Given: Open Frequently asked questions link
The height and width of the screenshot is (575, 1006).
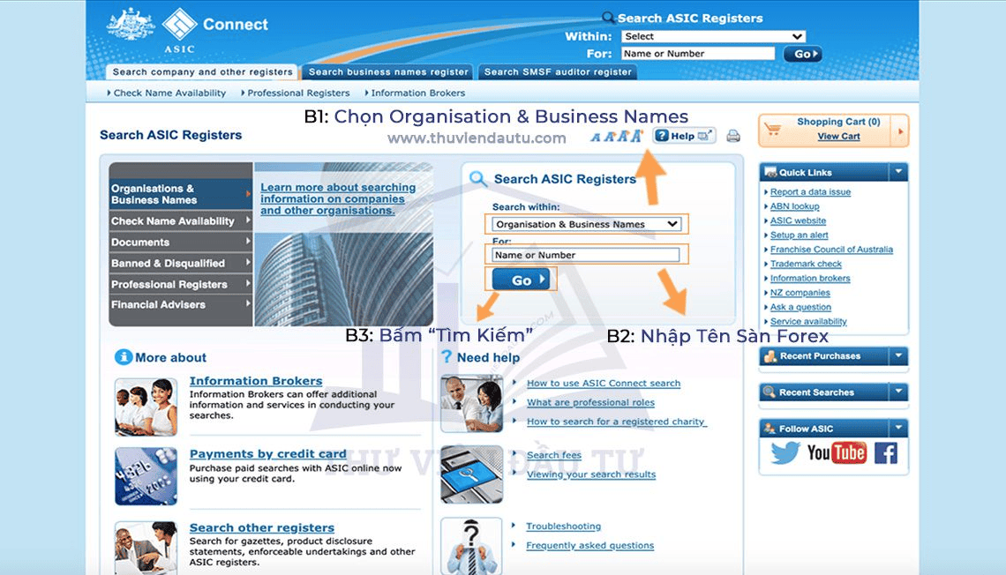Looking at the screenshot, I should coord(590,546).
